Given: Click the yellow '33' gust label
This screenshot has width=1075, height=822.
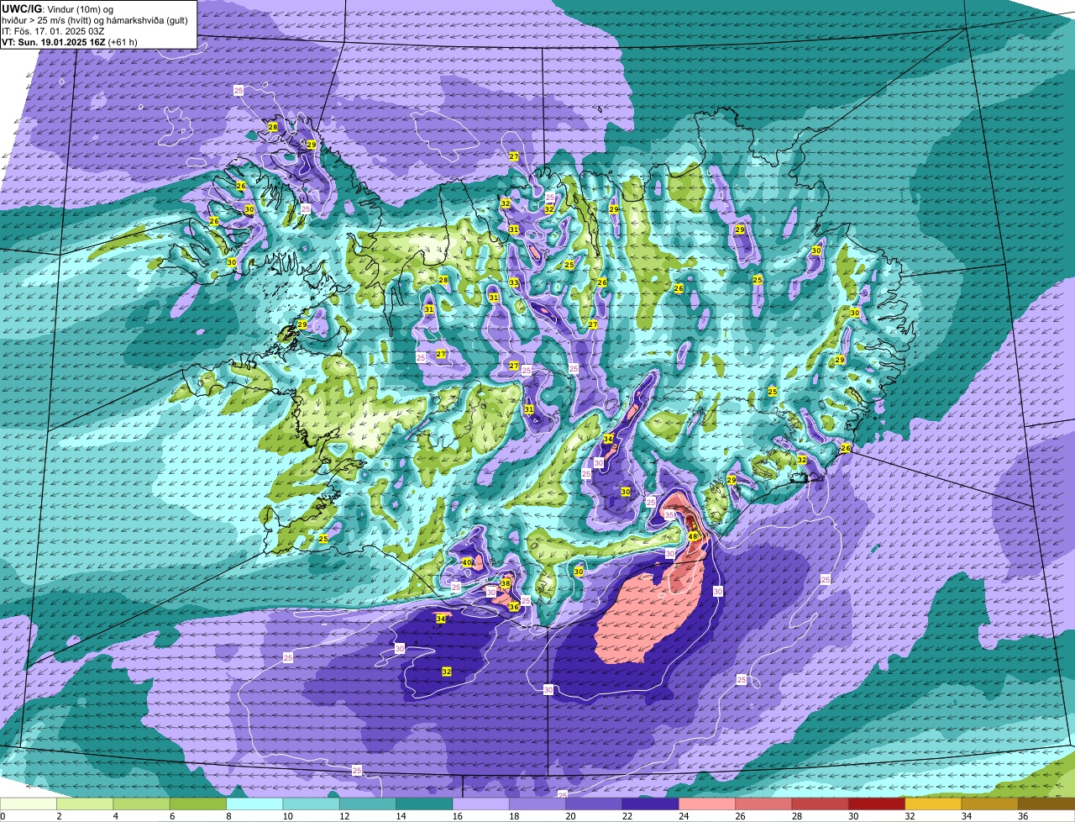Looking at the screenshot, I should (x=514, y=282).
